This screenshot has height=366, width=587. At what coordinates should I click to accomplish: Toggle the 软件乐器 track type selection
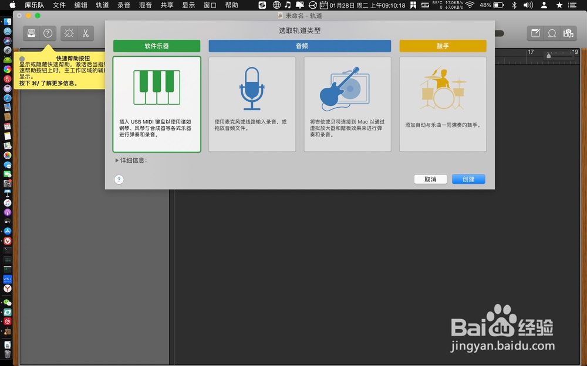157,46
